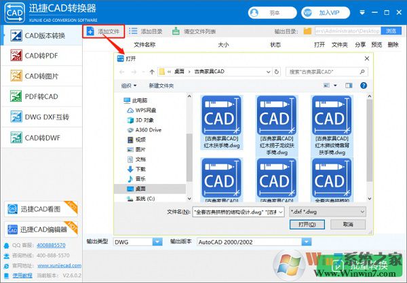Click the 文件名 filename input field
Image resolution: width=407 pixels, height=283 pixels.
point(235,212)
